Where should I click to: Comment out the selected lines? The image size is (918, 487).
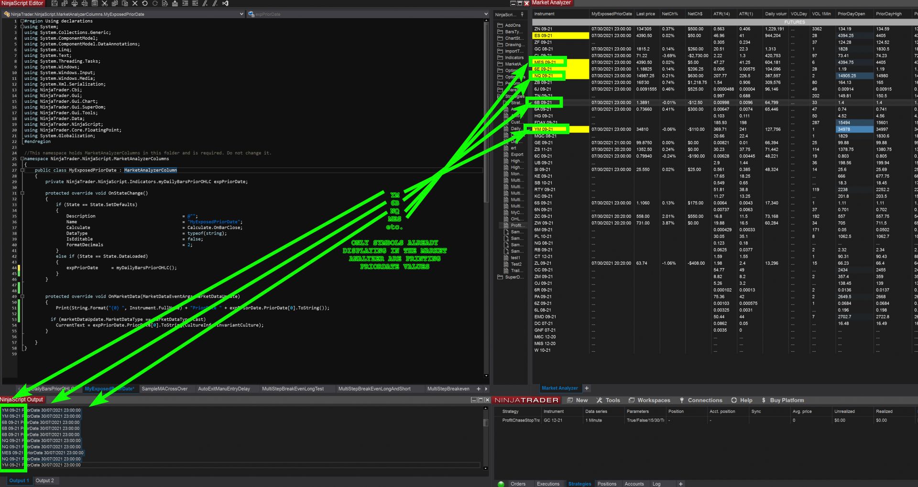(205, 3)
